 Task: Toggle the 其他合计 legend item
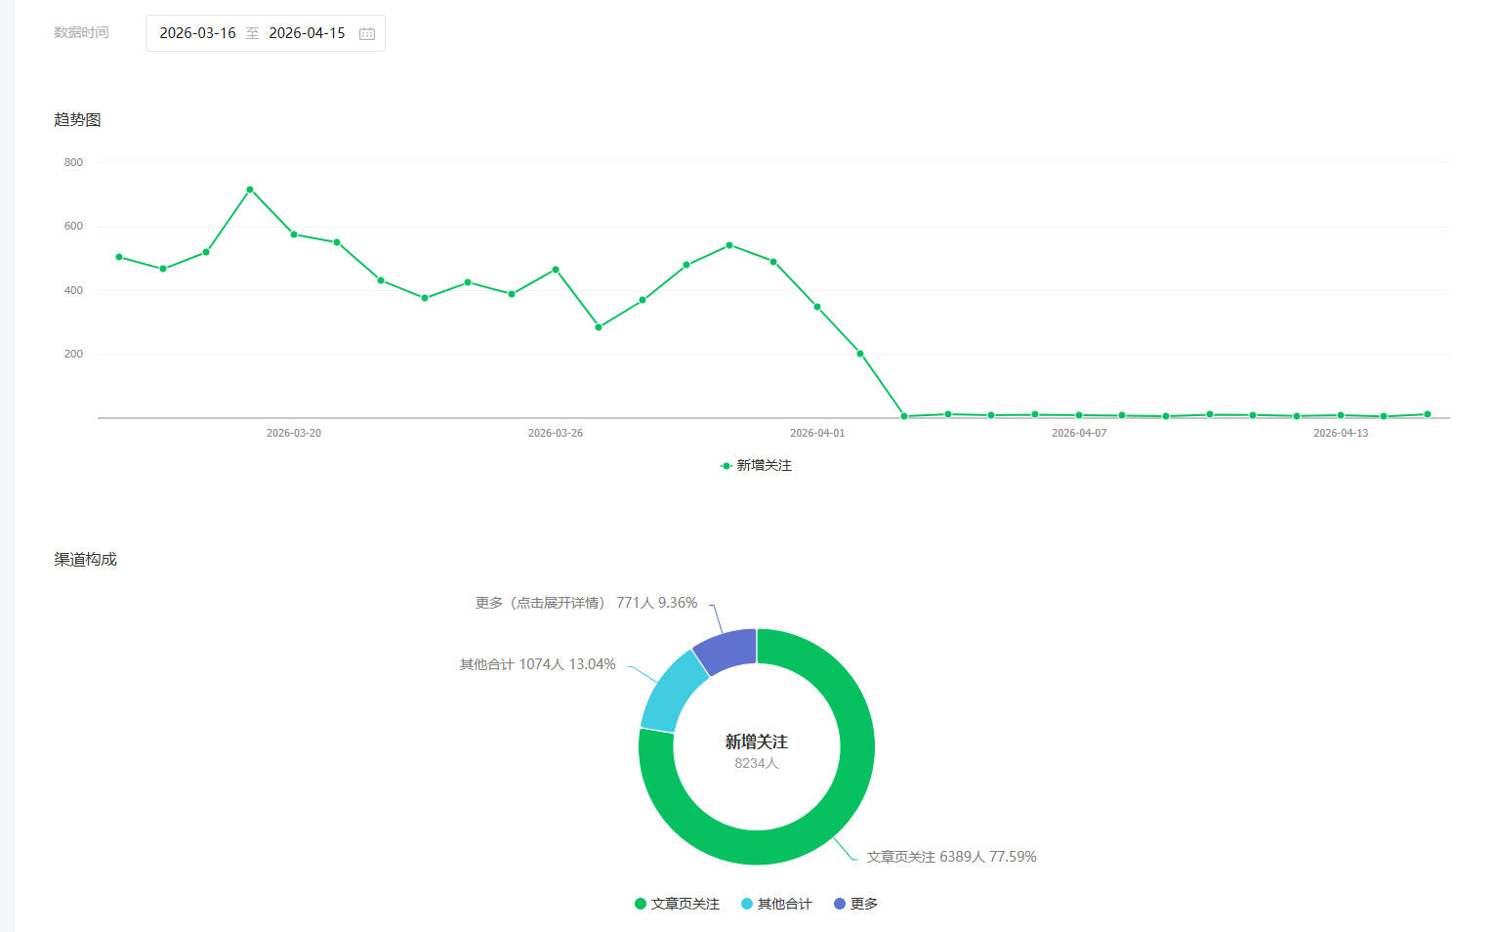(x=776, y=904)
